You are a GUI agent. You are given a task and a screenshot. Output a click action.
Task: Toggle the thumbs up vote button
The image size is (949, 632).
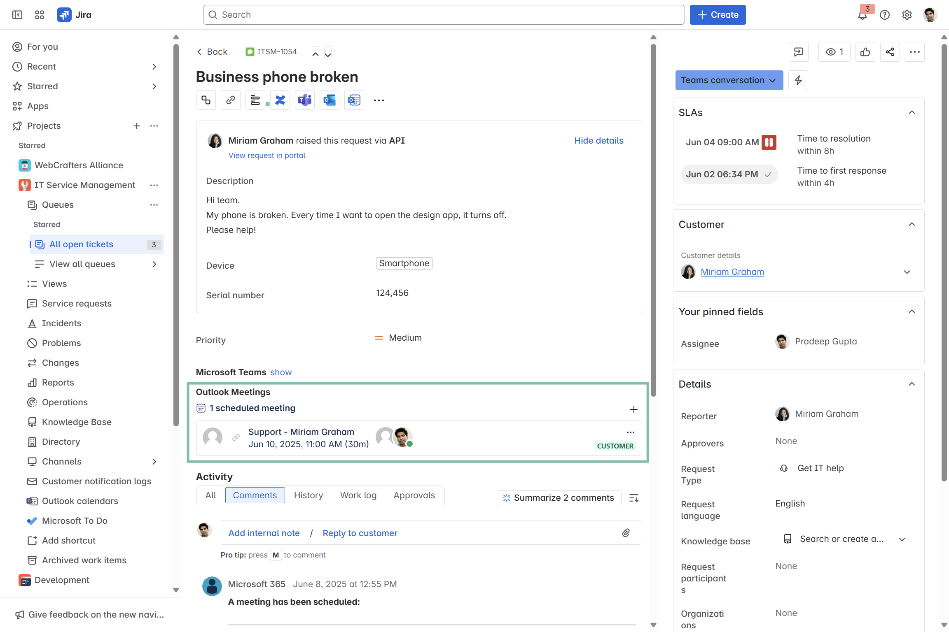(x=865, y=52)
